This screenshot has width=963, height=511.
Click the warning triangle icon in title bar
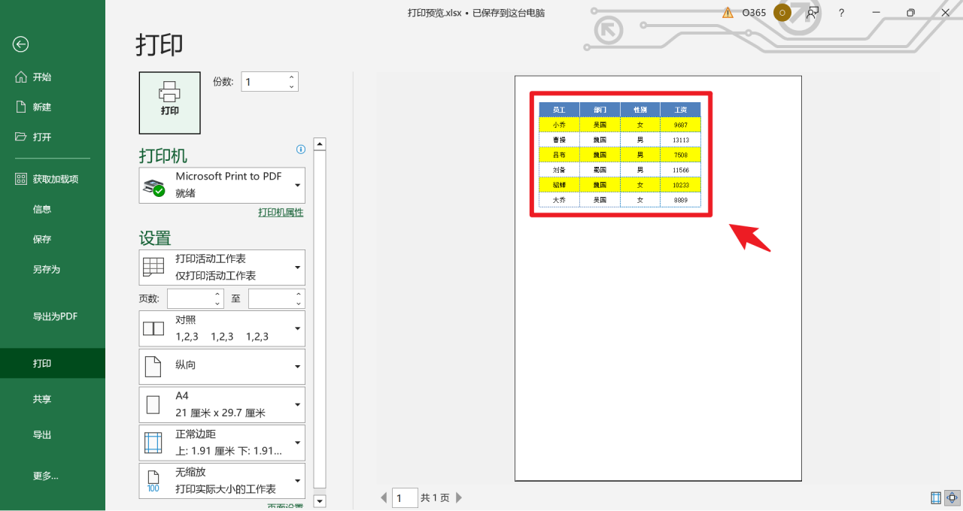tap(728, 13)
